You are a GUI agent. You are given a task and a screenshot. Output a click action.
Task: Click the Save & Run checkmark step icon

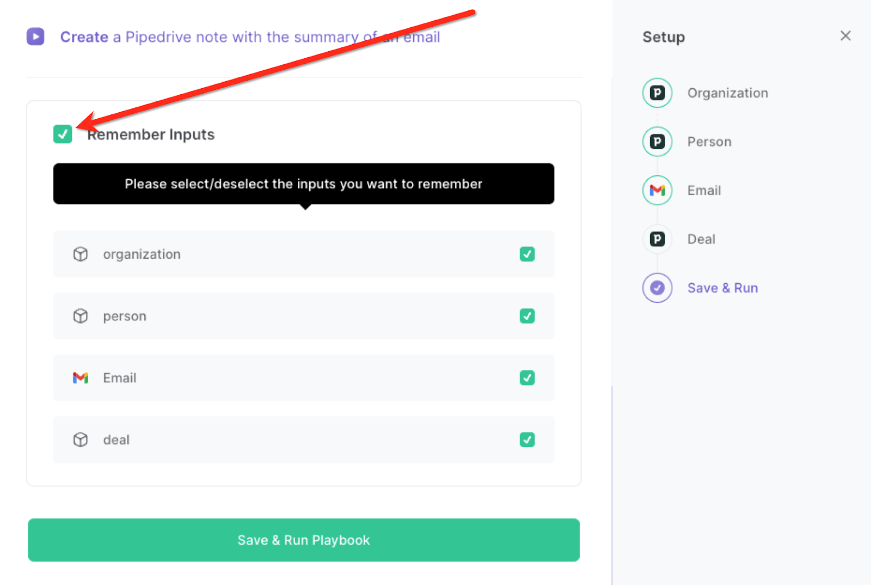coord(657,288)
